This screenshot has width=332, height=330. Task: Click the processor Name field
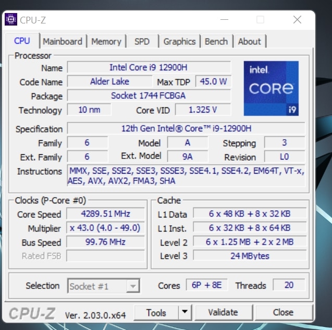[x=149, y=68]
